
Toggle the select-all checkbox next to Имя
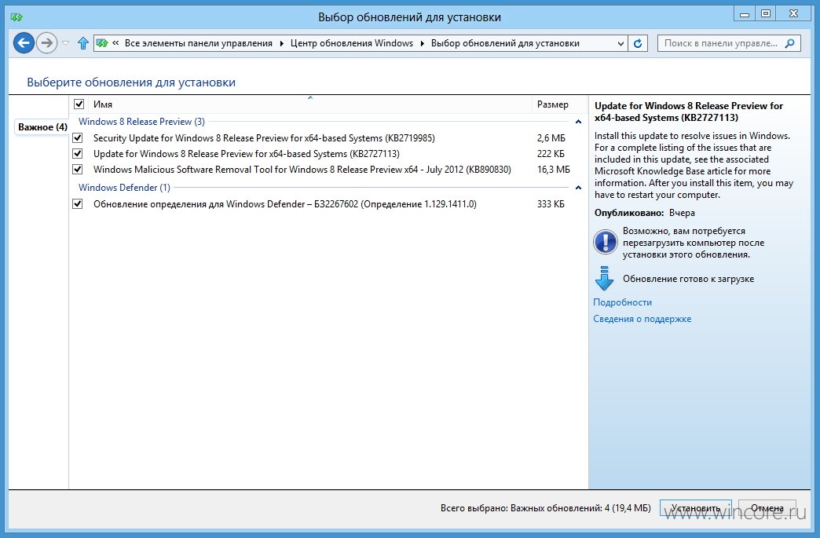pyautogui.click(x=79, y=104)
